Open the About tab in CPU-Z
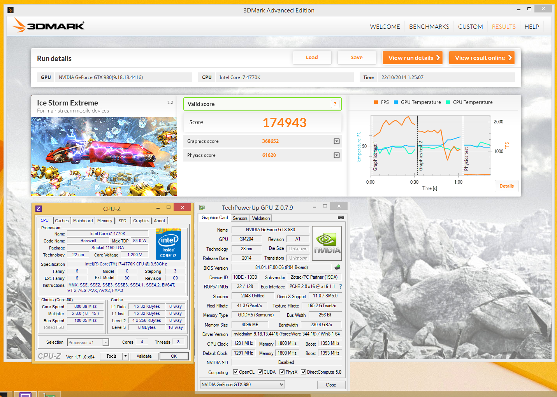557x397 pixels. click(x=160, y=221)
